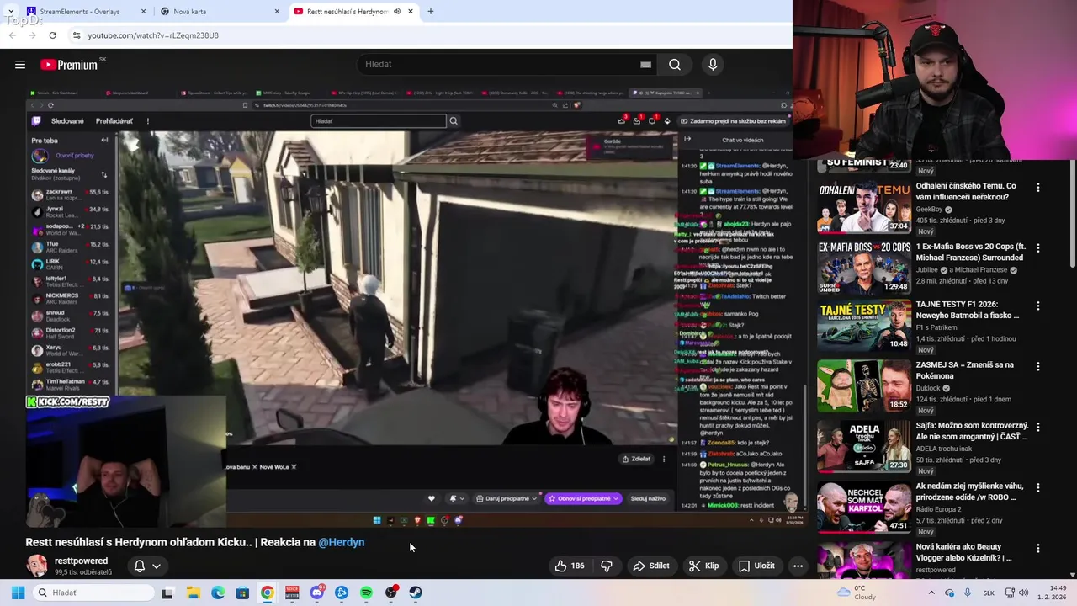The height and width of the screenshot is (606, 1077).
Task: Open the on-screen keyboard in search box
Action: coord(645,65)
